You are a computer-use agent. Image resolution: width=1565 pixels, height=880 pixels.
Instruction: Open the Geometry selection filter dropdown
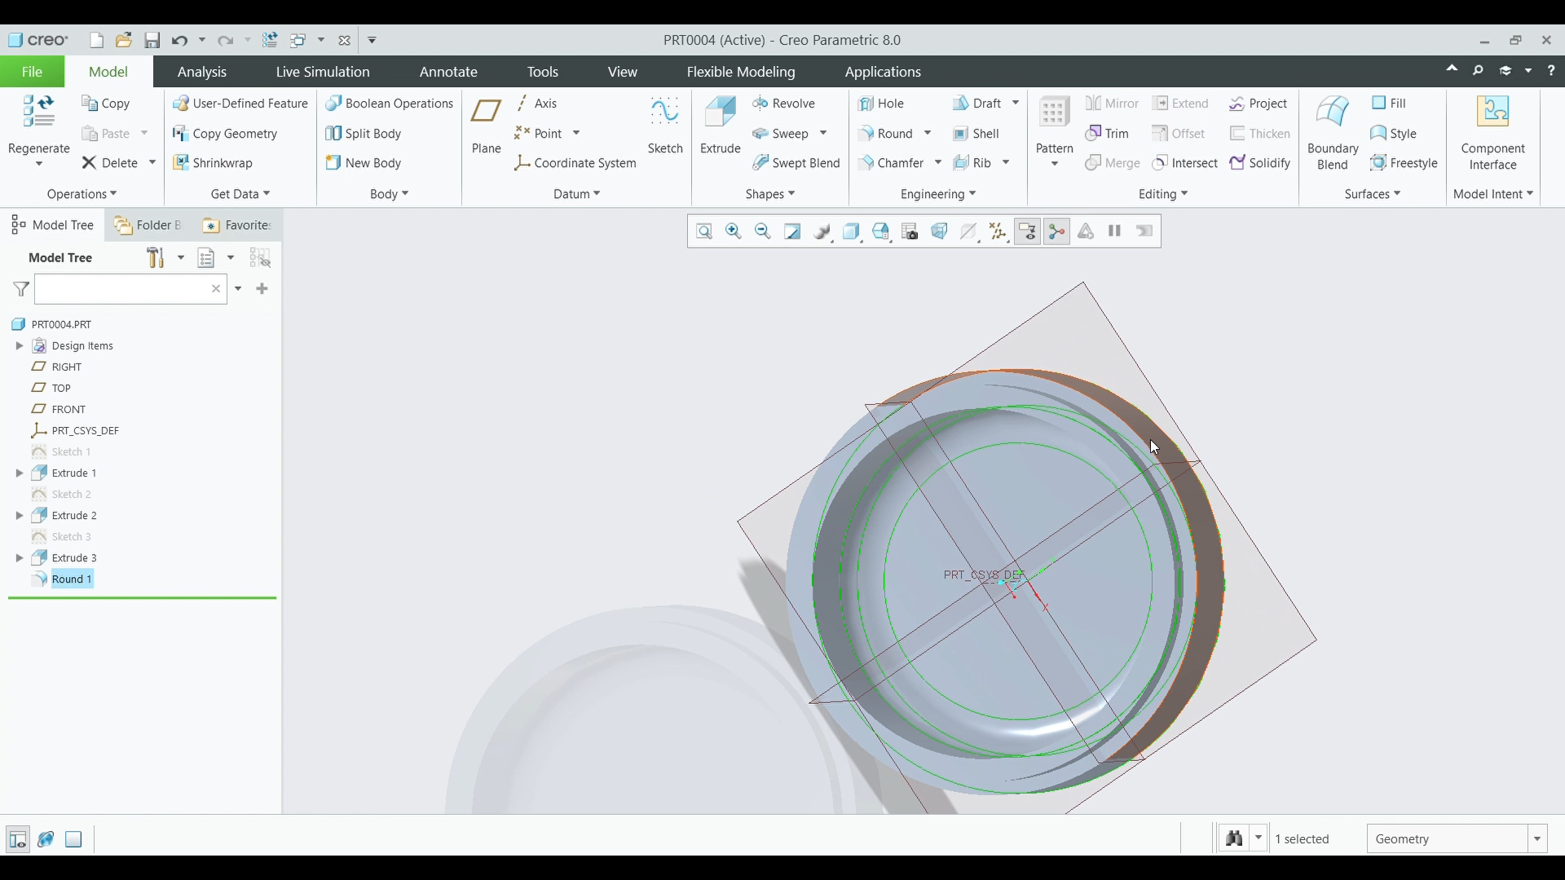1537,838
